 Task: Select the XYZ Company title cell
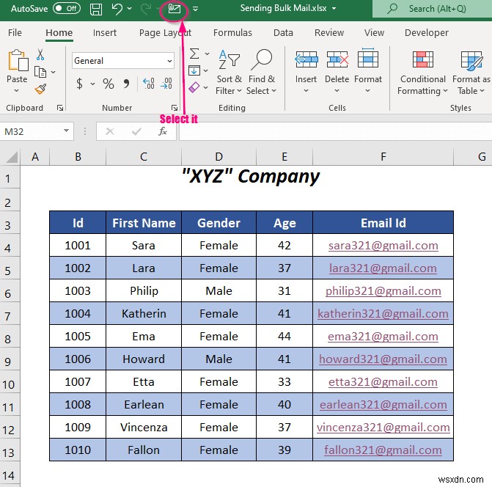(251, 176)
